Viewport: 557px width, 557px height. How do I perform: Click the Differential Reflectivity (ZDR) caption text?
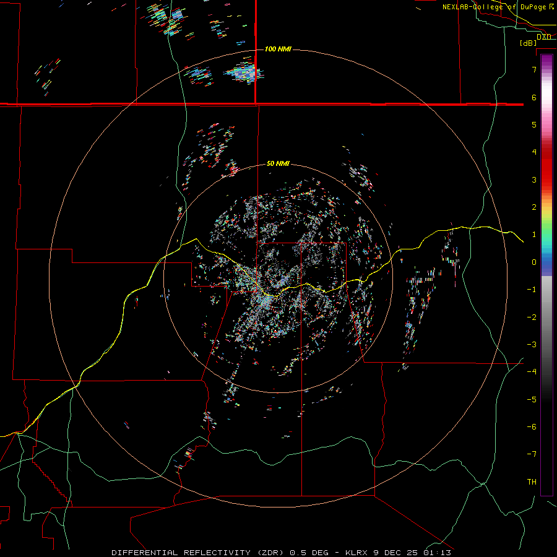(197, 553)
